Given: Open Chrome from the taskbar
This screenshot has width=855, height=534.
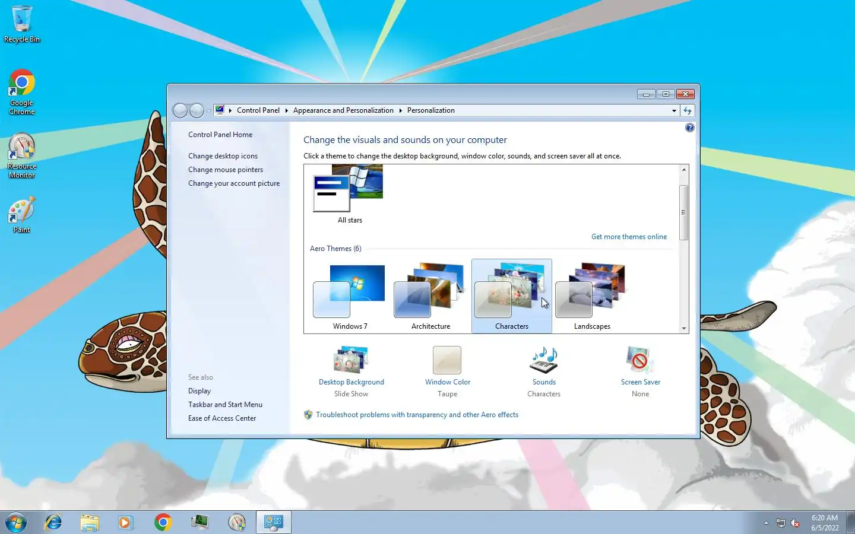Looking at the screenshot, I should click(x=163, y=522).
